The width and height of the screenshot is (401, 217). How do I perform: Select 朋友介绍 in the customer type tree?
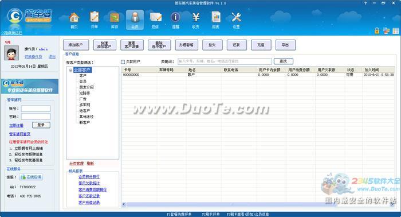86,87
